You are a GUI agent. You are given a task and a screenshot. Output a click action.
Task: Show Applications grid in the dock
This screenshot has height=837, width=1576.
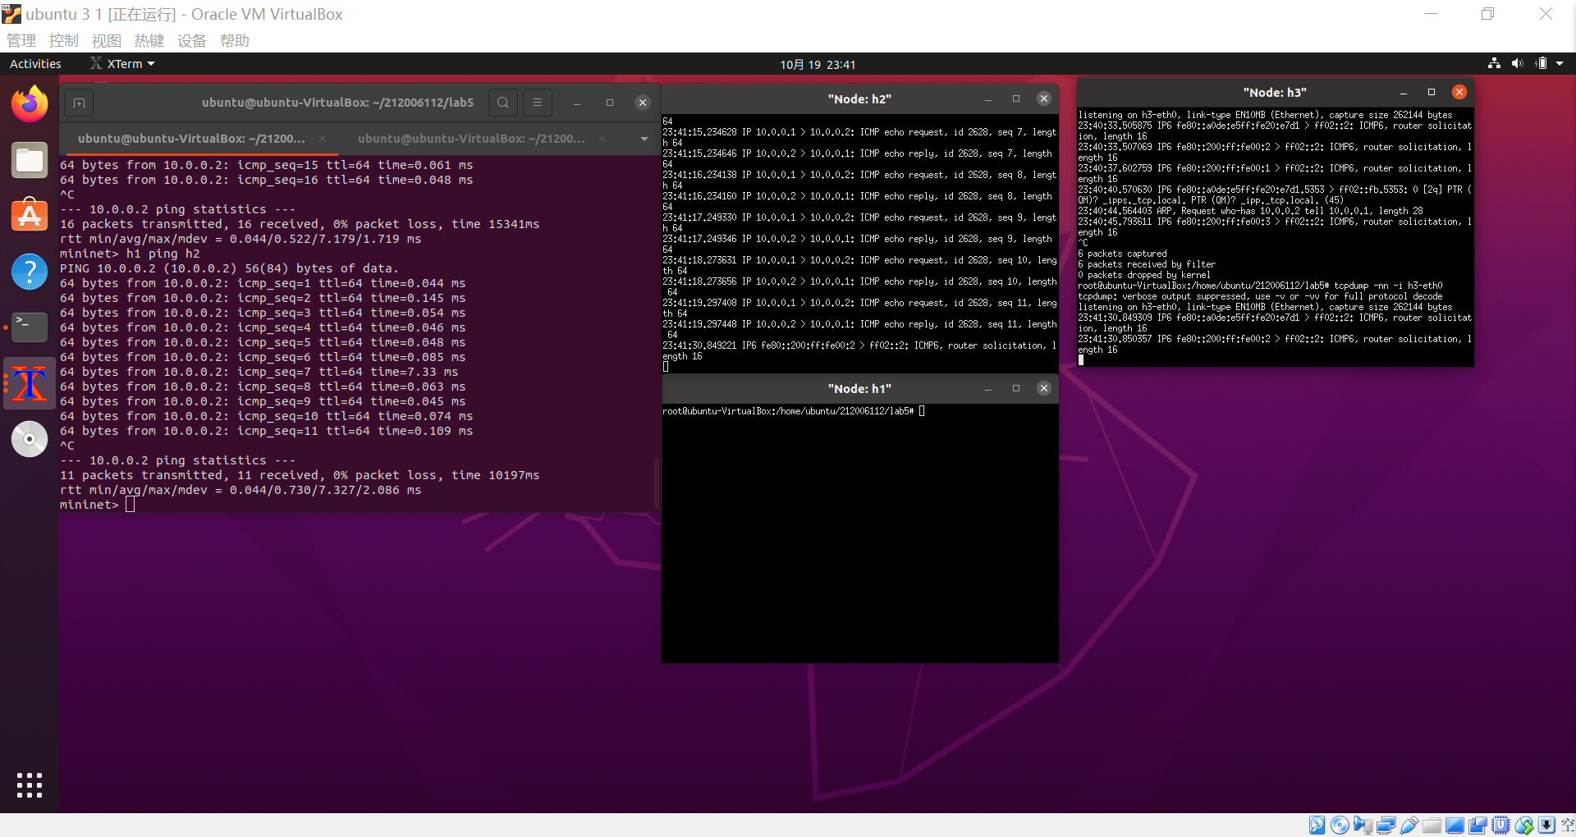tap(30, 785)
